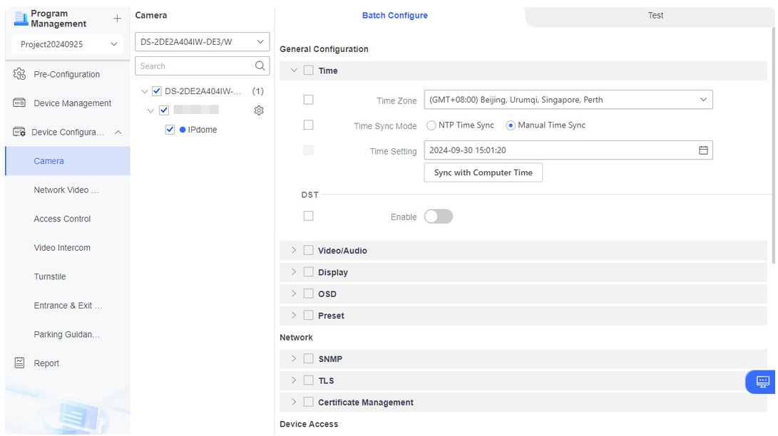Open the Project20240925 project dropdown

(x=68, y=44)
